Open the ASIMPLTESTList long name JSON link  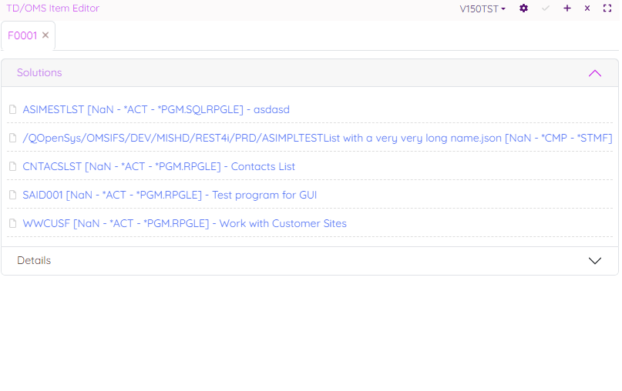tap(318, 139)
